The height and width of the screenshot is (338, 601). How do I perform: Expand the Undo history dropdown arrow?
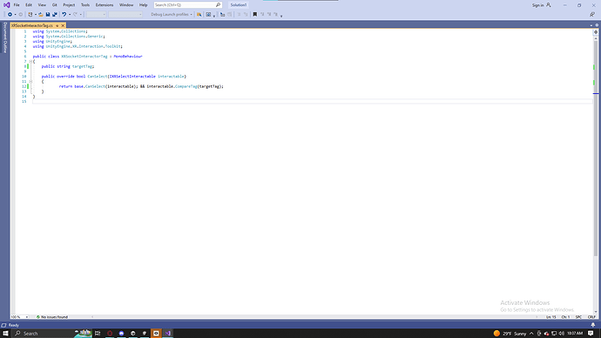click(x=70, y=15)
